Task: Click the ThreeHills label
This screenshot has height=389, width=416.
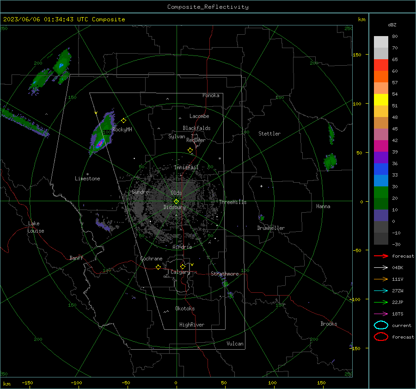Action: 232,202
